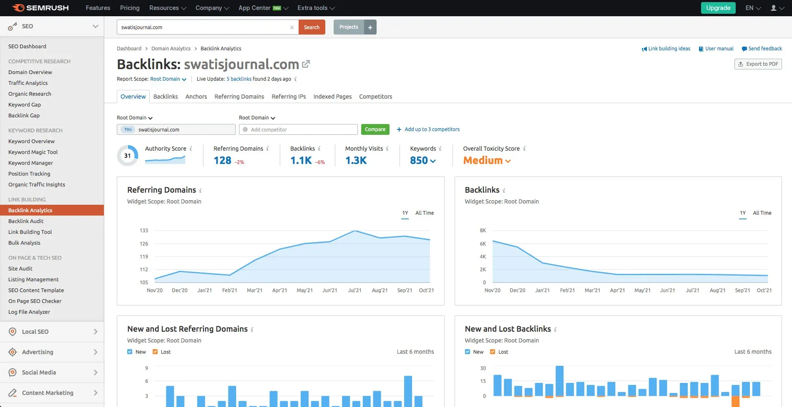Open the Extra tools dropdown
792x407 pixels.
point(316,8)
